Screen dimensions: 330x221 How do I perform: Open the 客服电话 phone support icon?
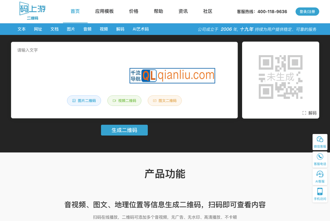point(320,160)
